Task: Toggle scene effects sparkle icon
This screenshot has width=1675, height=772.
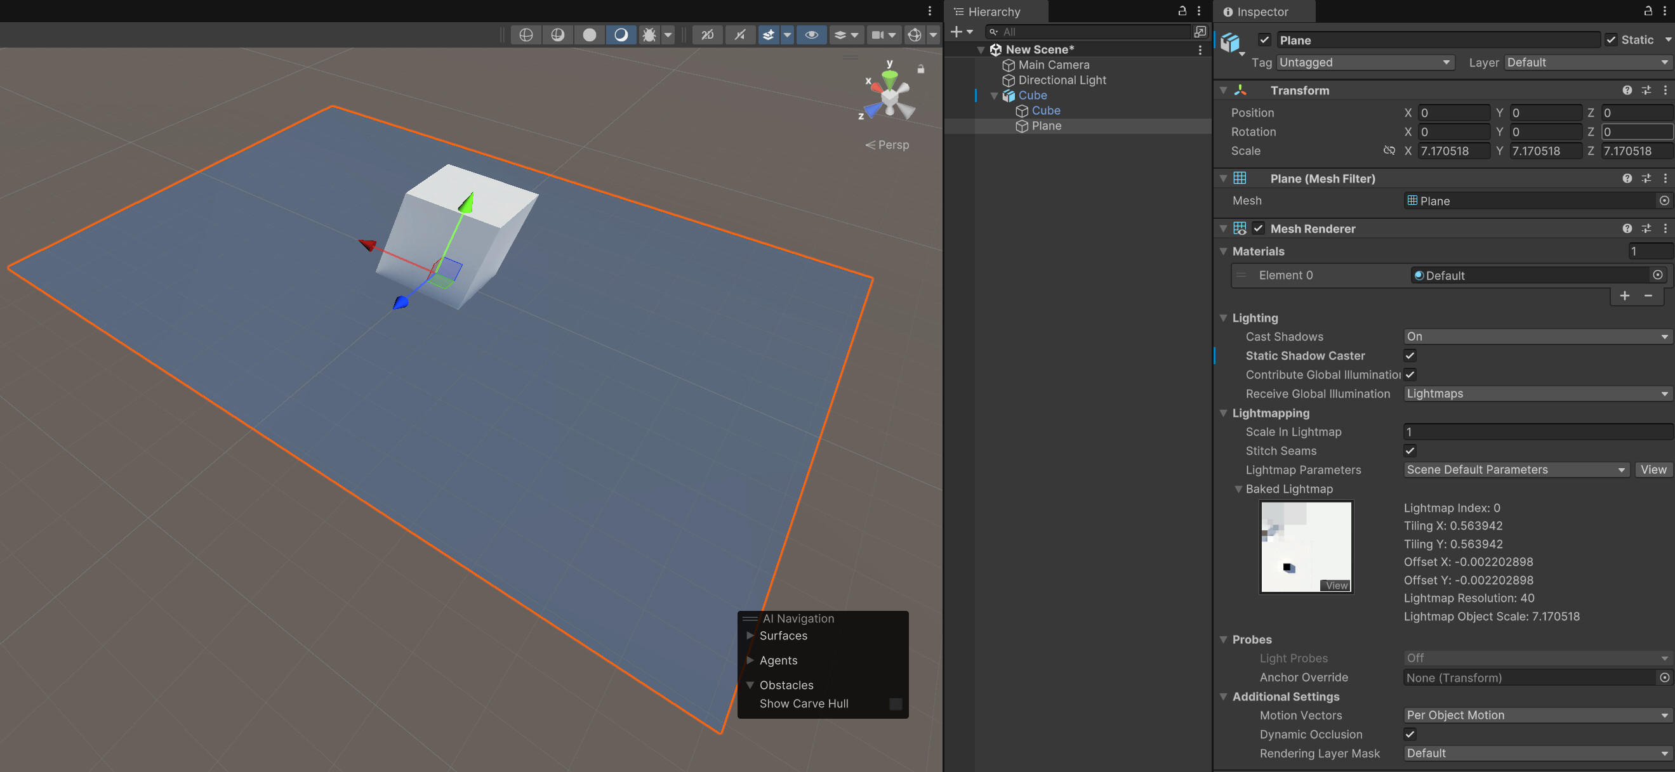Action: pyautogui.click(x=769, y=35)
